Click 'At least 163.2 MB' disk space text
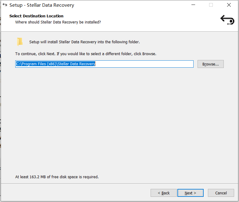 [x=57, y=177]
